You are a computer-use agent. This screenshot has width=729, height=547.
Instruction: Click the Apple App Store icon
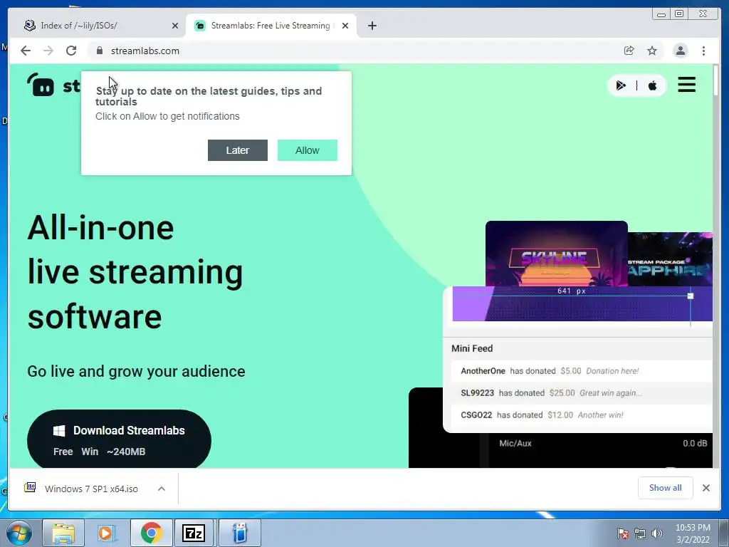[652, 85]
